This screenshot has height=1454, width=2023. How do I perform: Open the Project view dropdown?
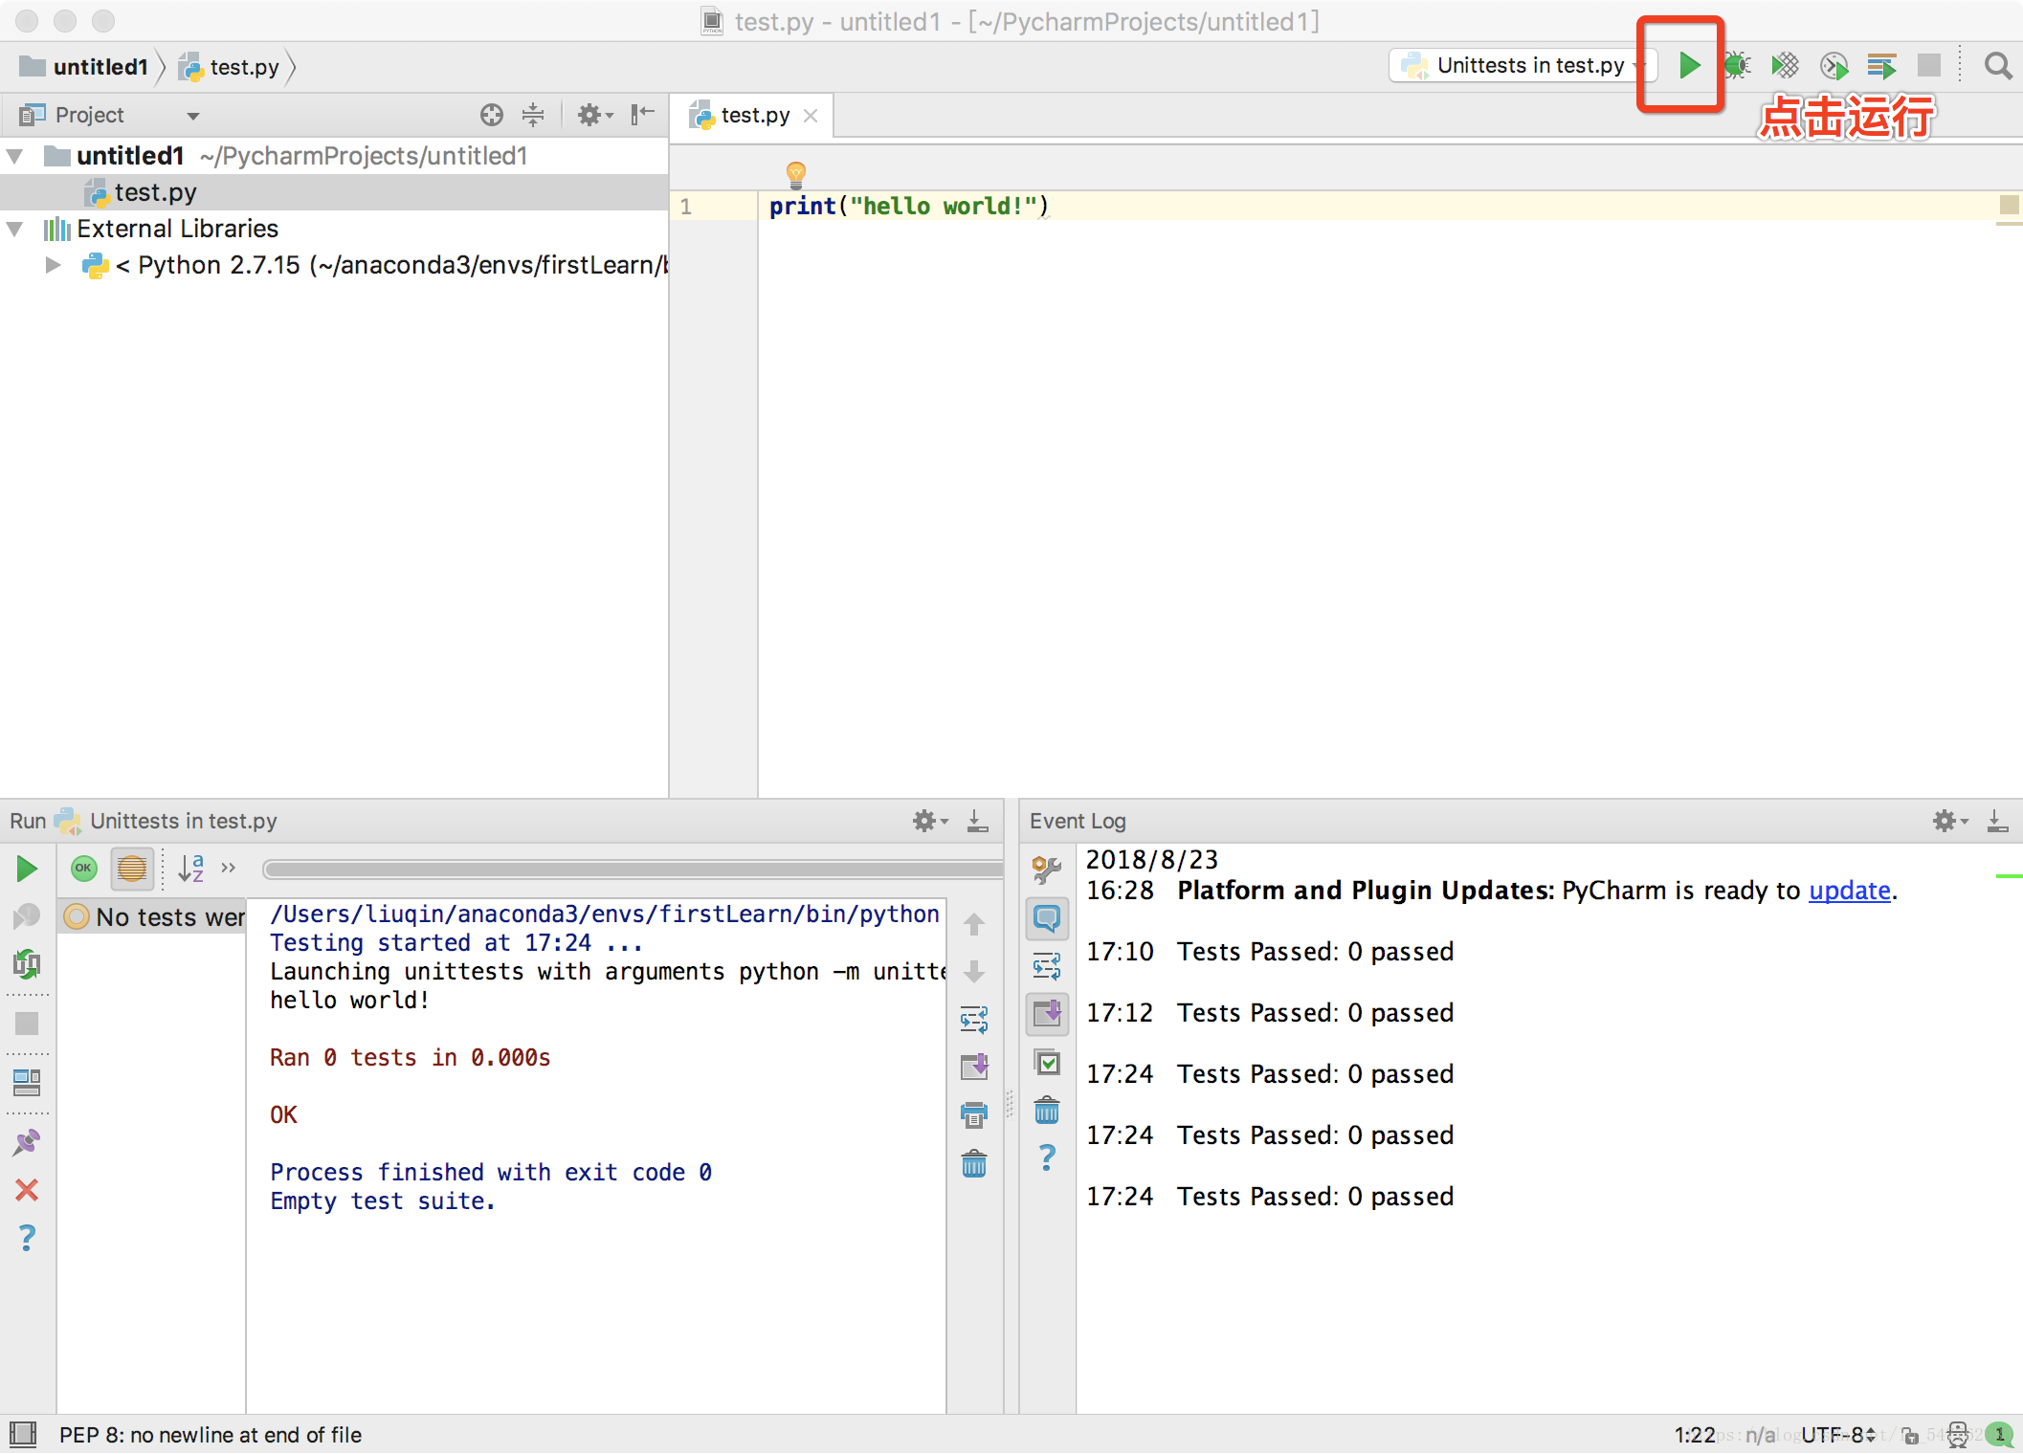point(192,116)
